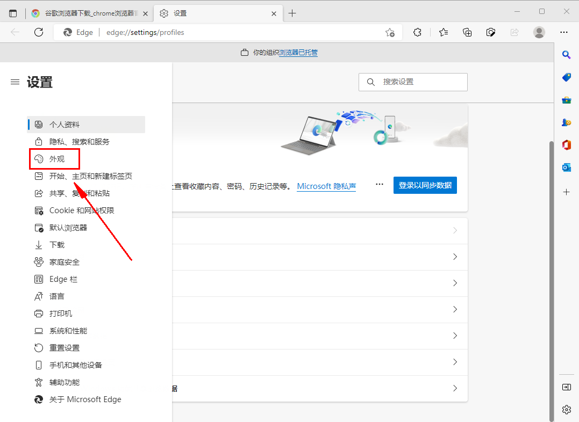This screenshot has width=579, height=422.
Task: Open the Collections icon in toolbar
Action: (467, 32)
